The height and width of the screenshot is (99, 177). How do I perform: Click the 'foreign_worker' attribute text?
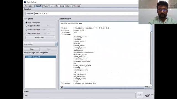click(x=80, y=79)
